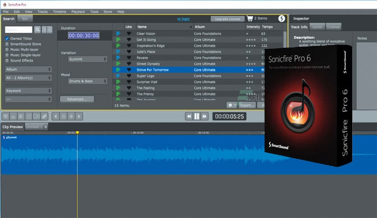Select the Clip Preview tab
This screenshot has height=218, width=377.
pos(13,127)
